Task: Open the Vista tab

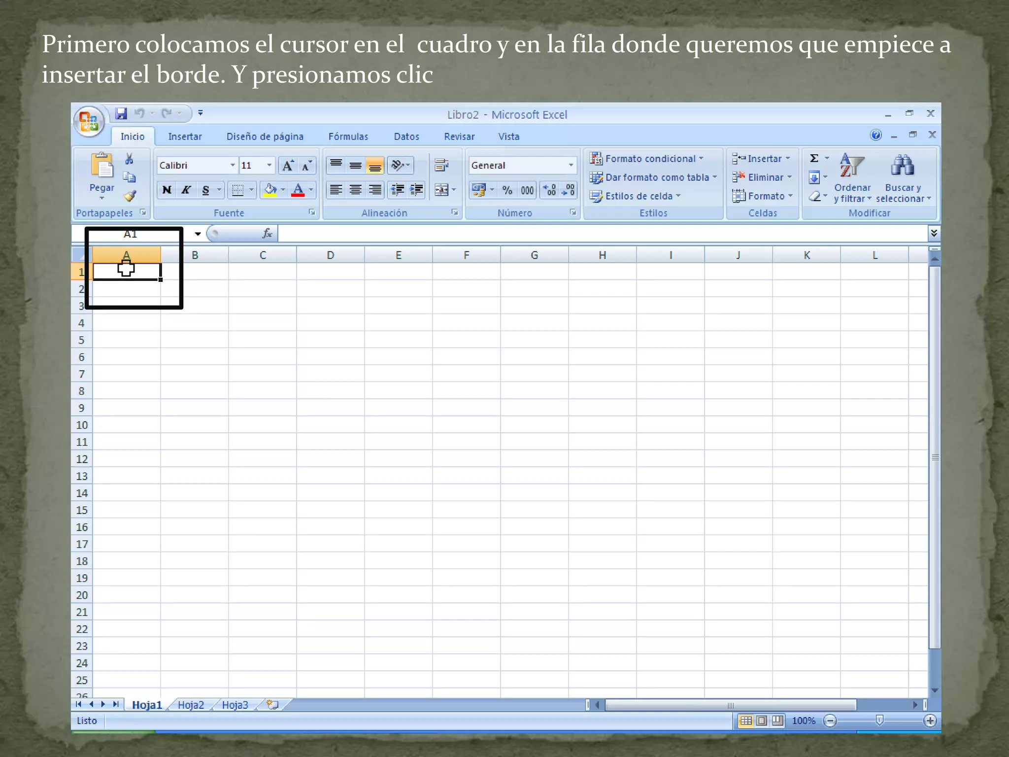Action: pos(509,137)
